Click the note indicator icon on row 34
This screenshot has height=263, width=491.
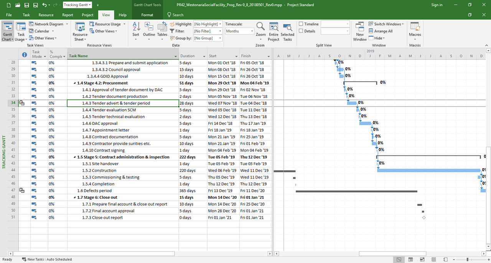tap(22, 103)
